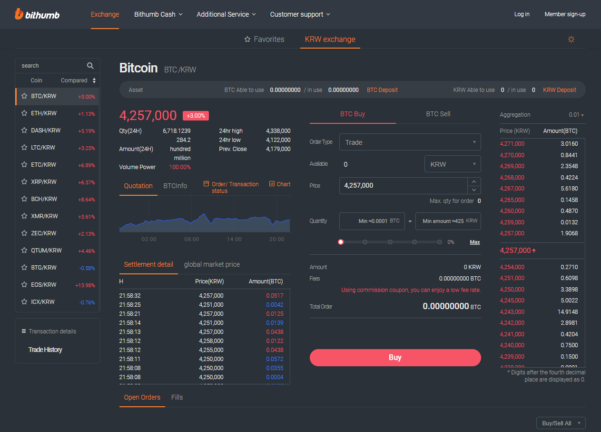The image size is (601, 432).
Task: Click BTC Deposit link
Action: tap(382, 90)
